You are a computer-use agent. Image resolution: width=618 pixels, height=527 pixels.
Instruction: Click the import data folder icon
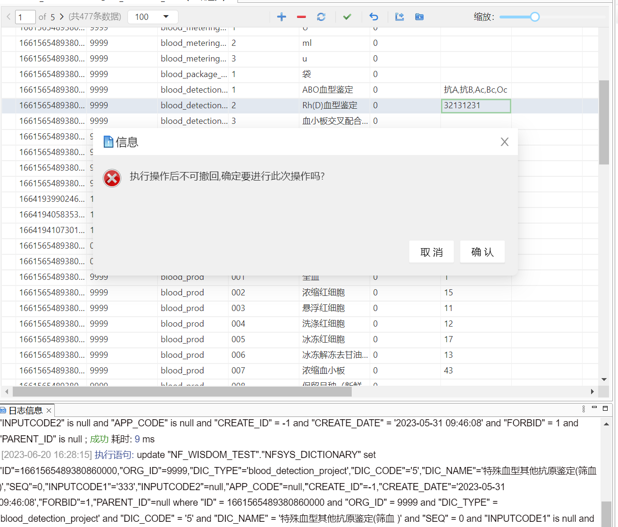tap(419, 17)
